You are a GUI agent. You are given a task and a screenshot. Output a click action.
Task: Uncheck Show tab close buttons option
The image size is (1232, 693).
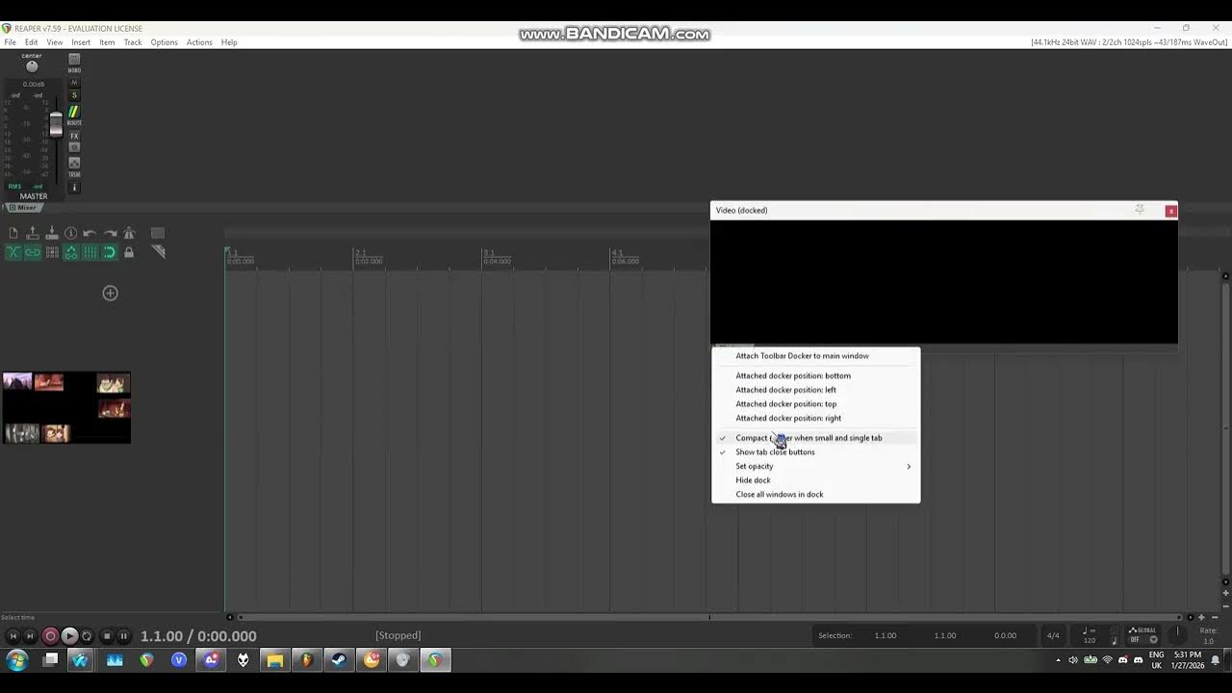775,452
